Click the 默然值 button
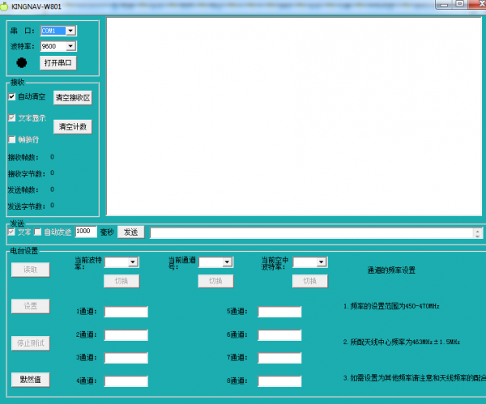The height and width of the screenshot is (404, 486). (31, 380)
